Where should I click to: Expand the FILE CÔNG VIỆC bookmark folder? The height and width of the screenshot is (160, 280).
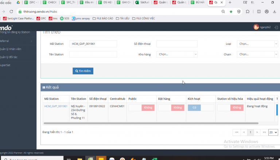144,18
